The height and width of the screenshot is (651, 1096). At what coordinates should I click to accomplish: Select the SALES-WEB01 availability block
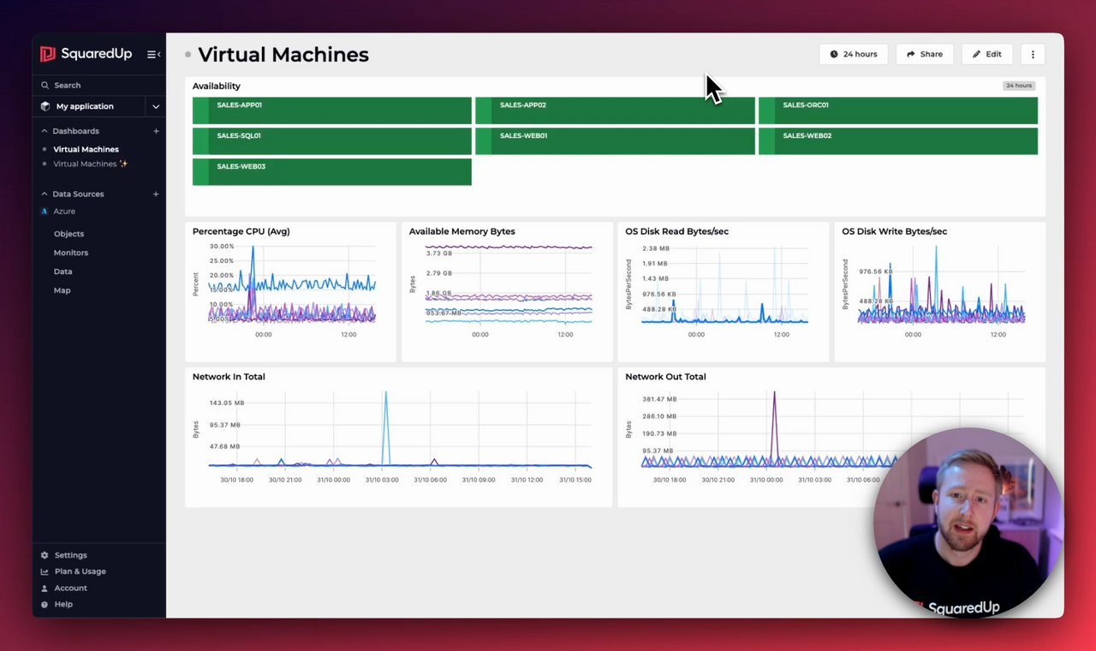pos(615,141)
